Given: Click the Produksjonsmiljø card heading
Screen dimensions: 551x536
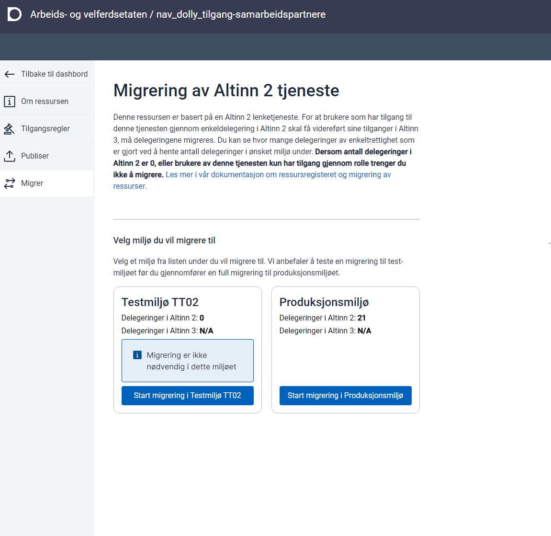Looking at the screenshot, I should [x=324, y=302].
